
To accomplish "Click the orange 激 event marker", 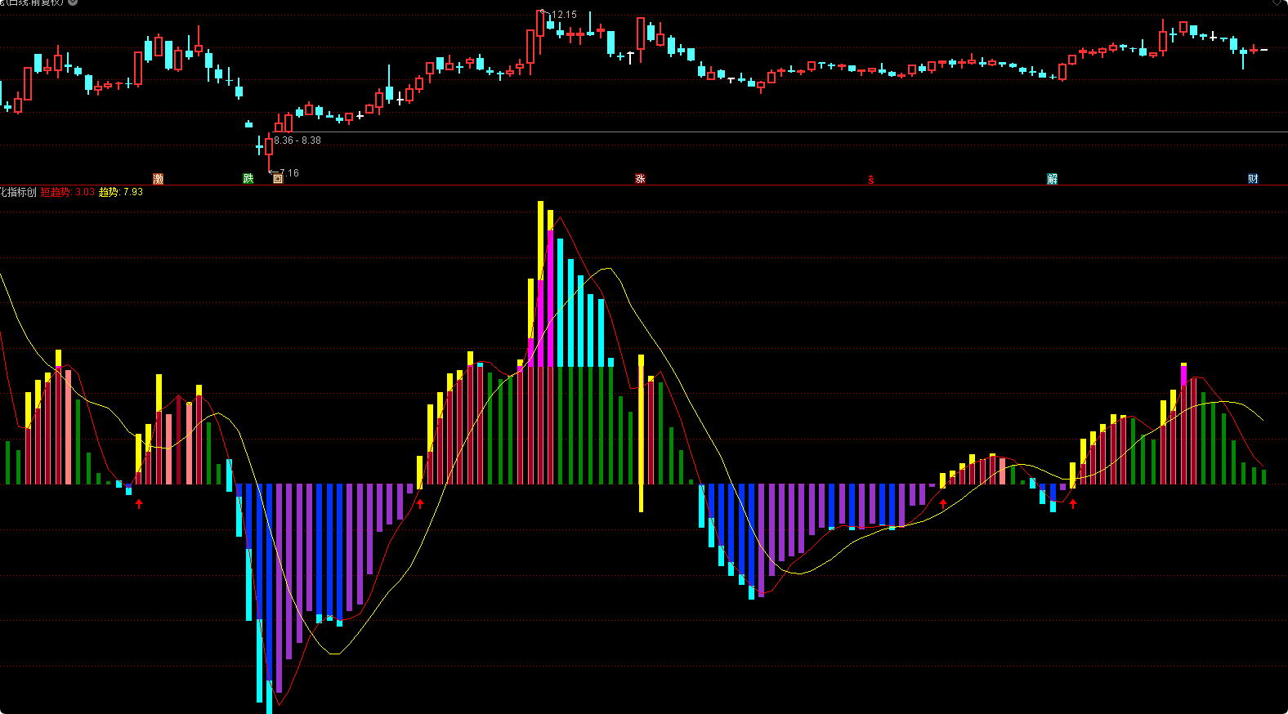I will coord(159,178).
